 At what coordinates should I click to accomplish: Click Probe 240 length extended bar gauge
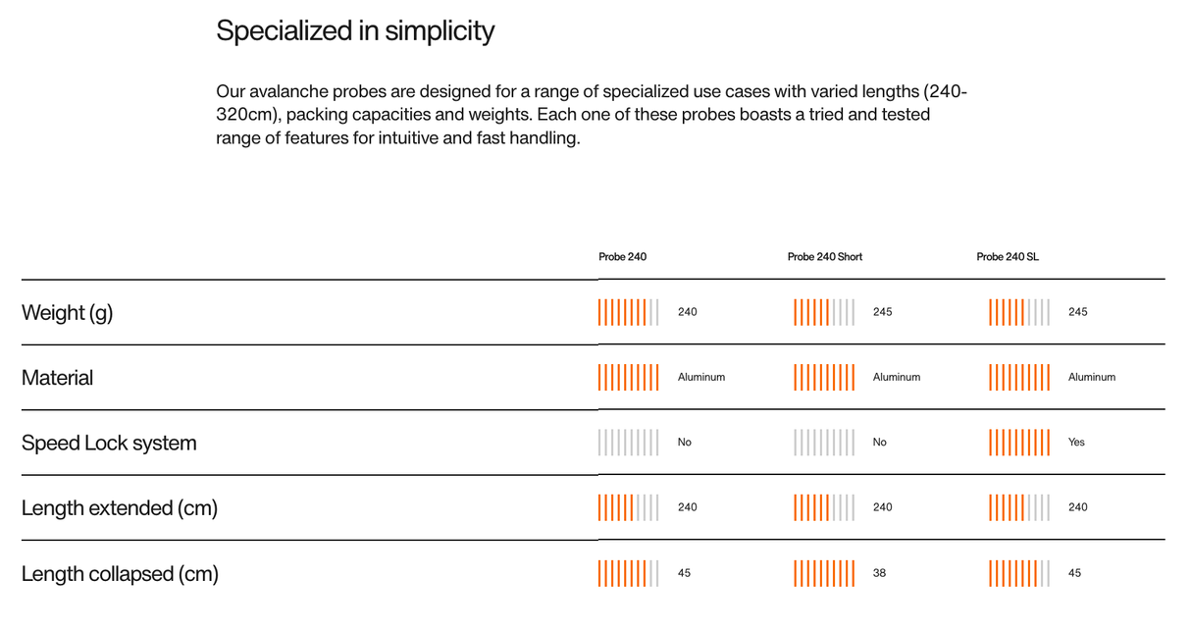point(629,507)
